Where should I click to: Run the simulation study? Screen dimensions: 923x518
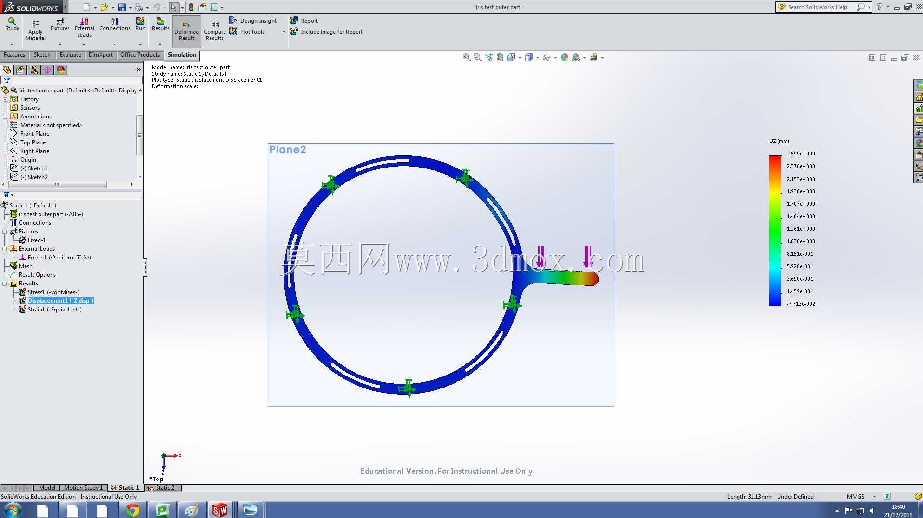140,25
